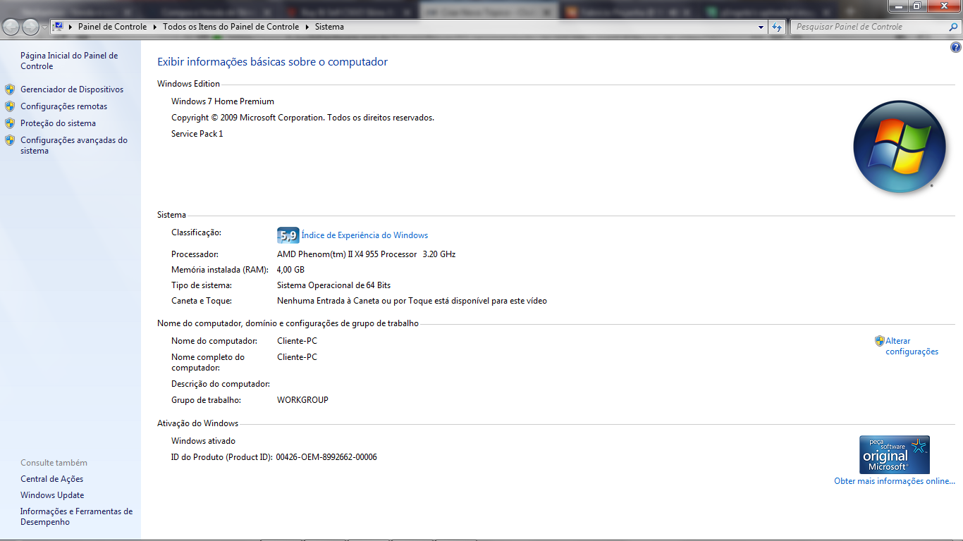
Task: Click the 4,00 GB memory value
Action: coord(291,270)
